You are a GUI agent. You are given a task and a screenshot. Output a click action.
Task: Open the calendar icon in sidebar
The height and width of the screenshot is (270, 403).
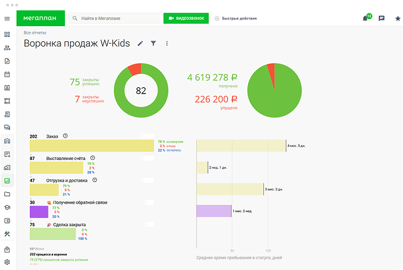click(x=7, y=75)
